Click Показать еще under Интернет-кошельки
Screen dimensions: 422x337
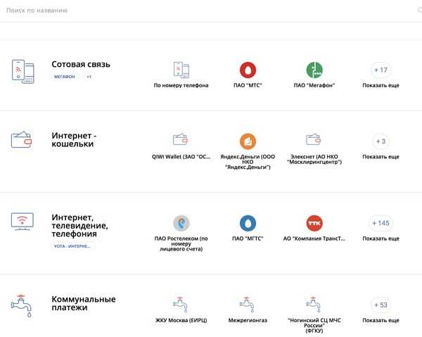tap(381, 157)
